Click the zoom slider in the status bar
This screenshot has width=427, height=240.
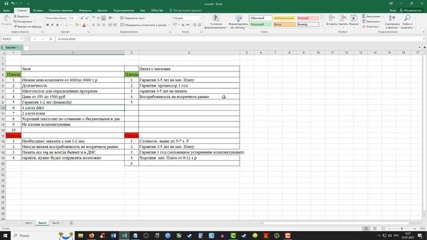coord(402,229)
